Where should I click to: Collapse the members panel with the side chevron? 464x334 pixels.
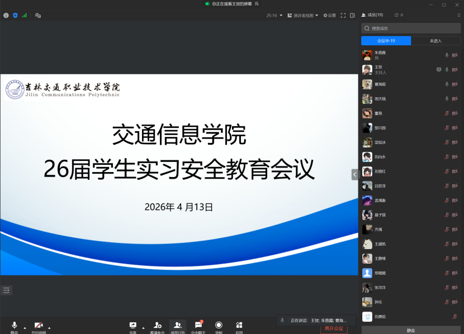click(x=354, y=174)
